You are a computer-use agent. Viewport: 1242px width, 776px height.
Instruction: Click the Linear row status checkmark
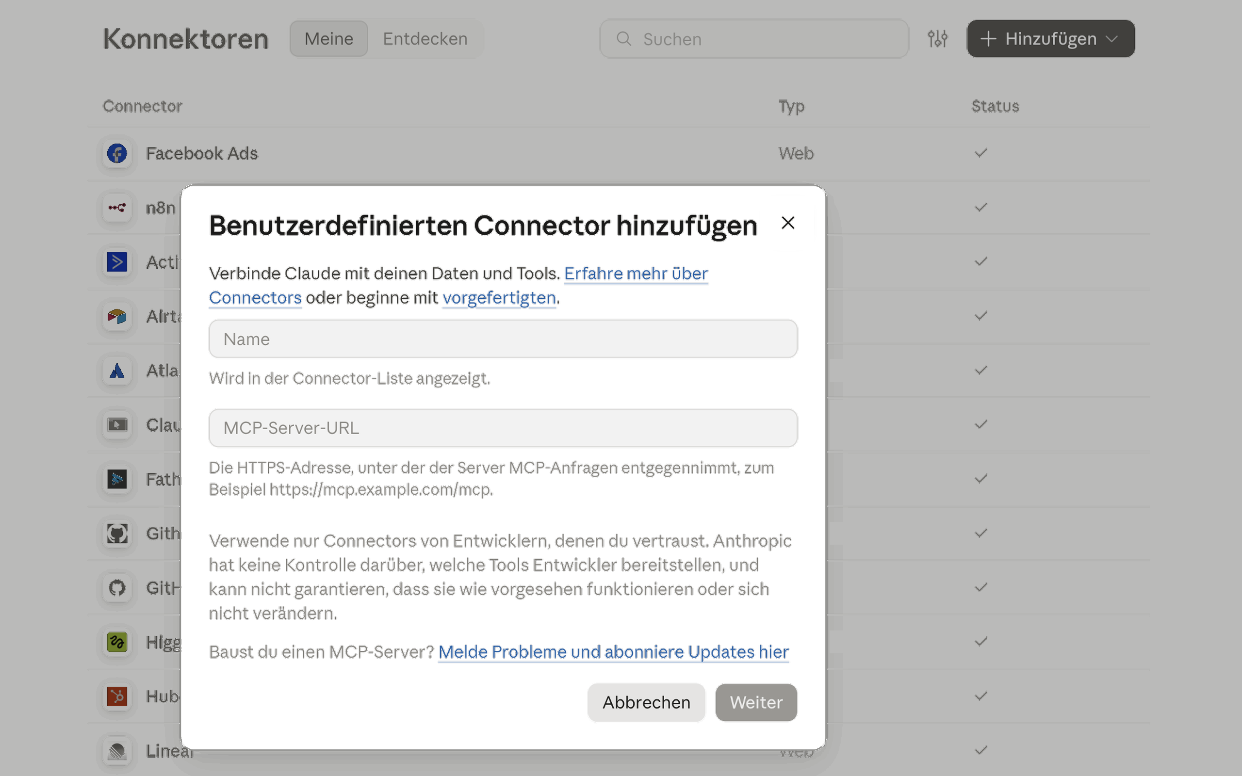981,750
